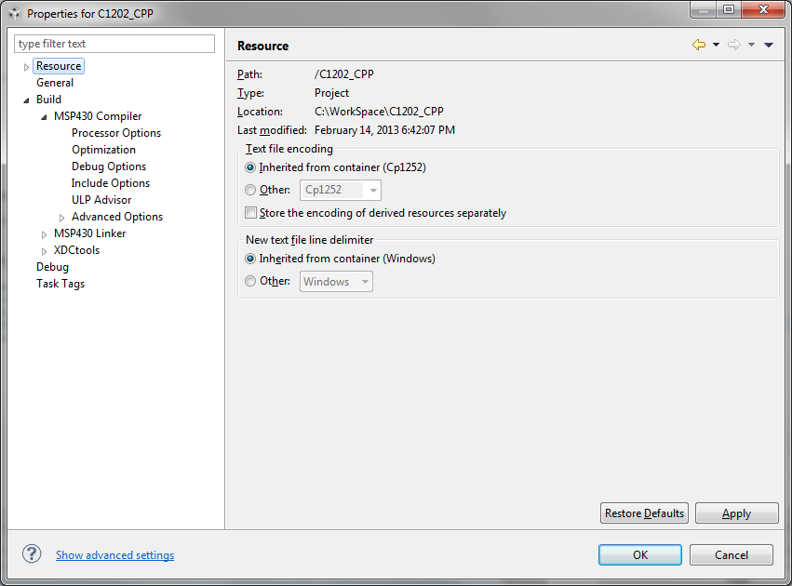
Task: Click the back navigation arrow icon
Action: [x=698, y=45]
